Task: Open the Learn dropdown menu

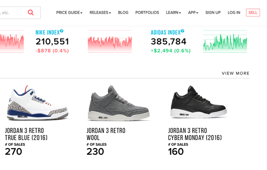Action: 173,13
